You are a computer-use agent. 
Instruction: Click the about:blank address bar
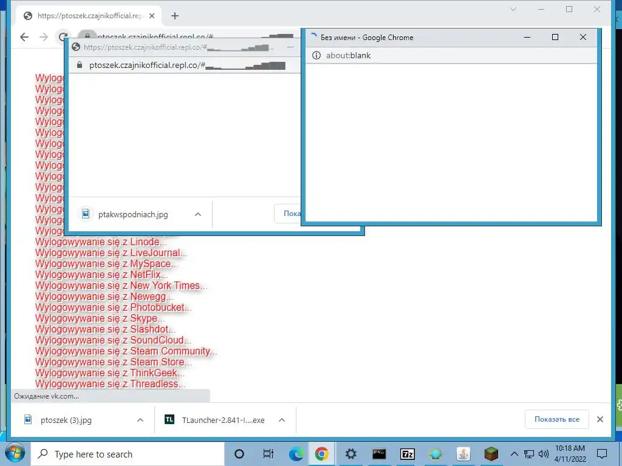(451, 55)
